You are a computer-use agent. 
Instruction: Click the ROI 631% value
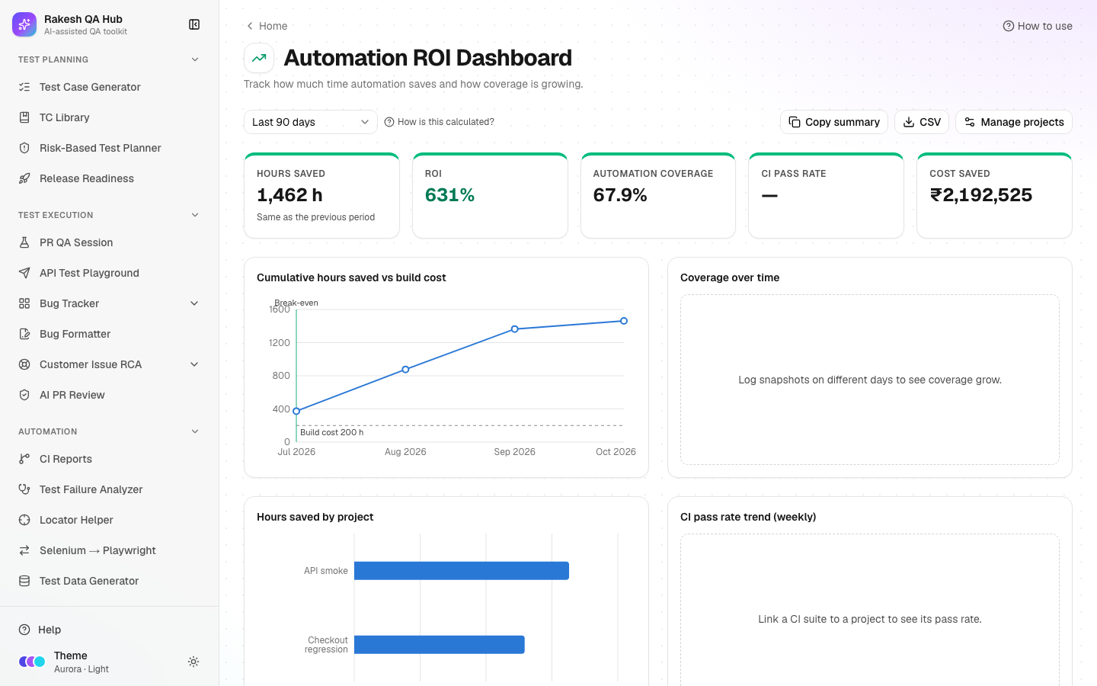[449, 195]
